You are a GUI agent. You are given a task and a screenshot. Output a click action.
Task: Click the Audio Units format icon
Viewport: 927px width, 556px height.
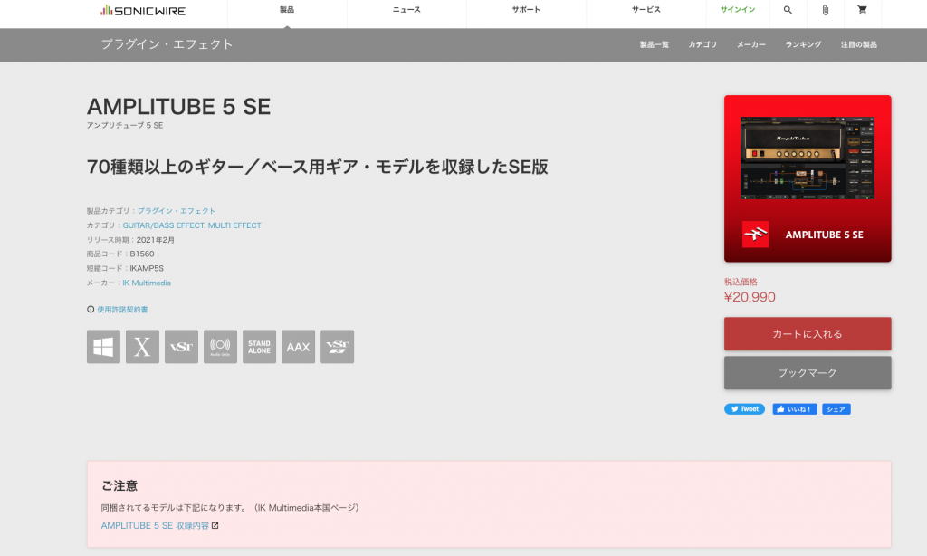tap(219, 346)
